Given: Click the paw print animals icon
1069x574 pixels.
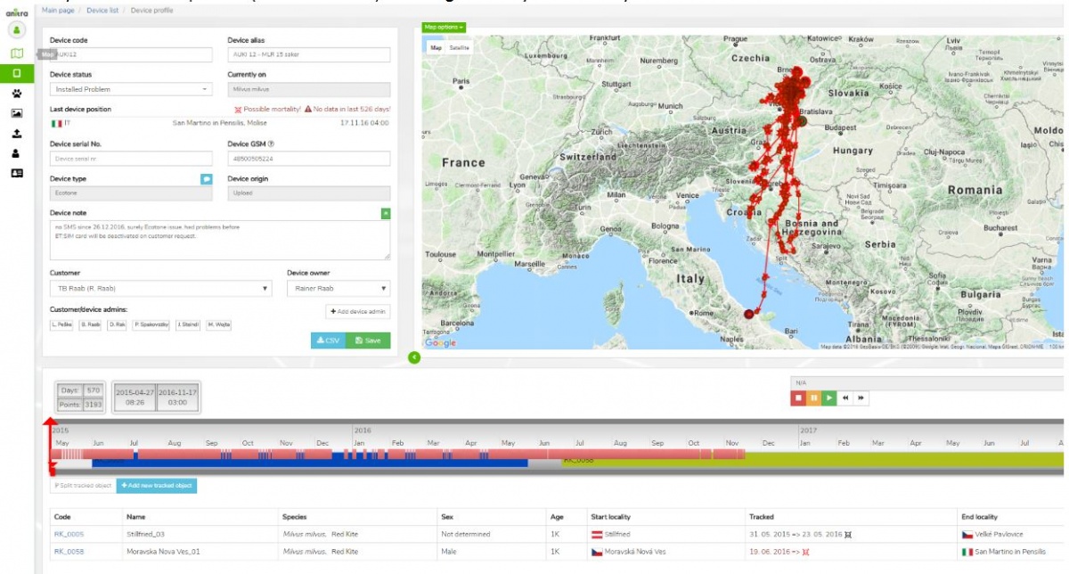Looking at the screenshot, I should (16, 93).
